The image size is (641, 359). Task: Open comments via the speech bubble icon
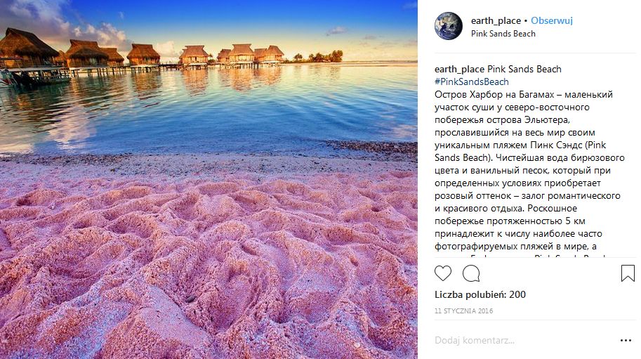click(x=471, y=273)
